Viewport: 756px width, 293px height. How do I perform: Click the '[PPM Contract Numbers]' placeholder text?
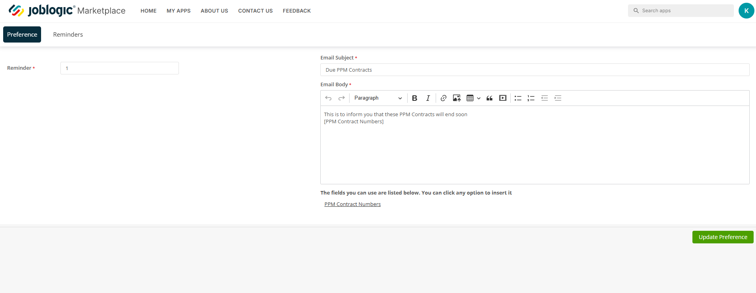tap(354, 122)
